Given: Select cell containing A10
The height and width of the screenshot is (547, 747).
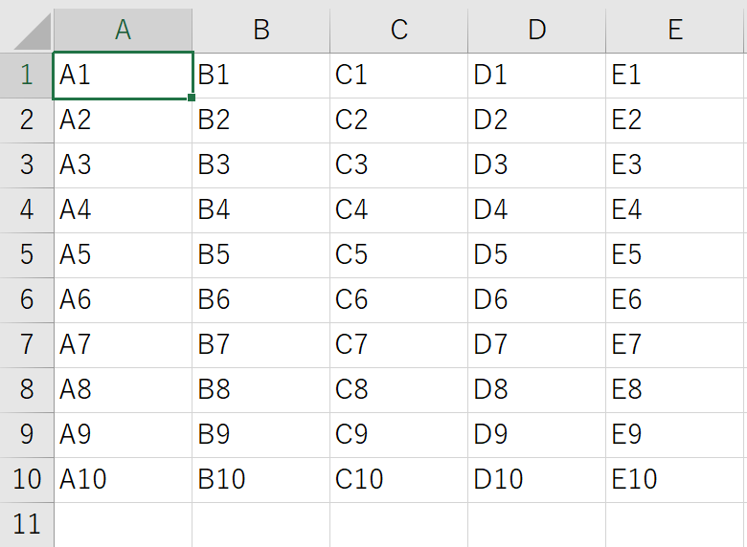Looking at the screenshot, I should pyautogui.click(x=123, y=479).
